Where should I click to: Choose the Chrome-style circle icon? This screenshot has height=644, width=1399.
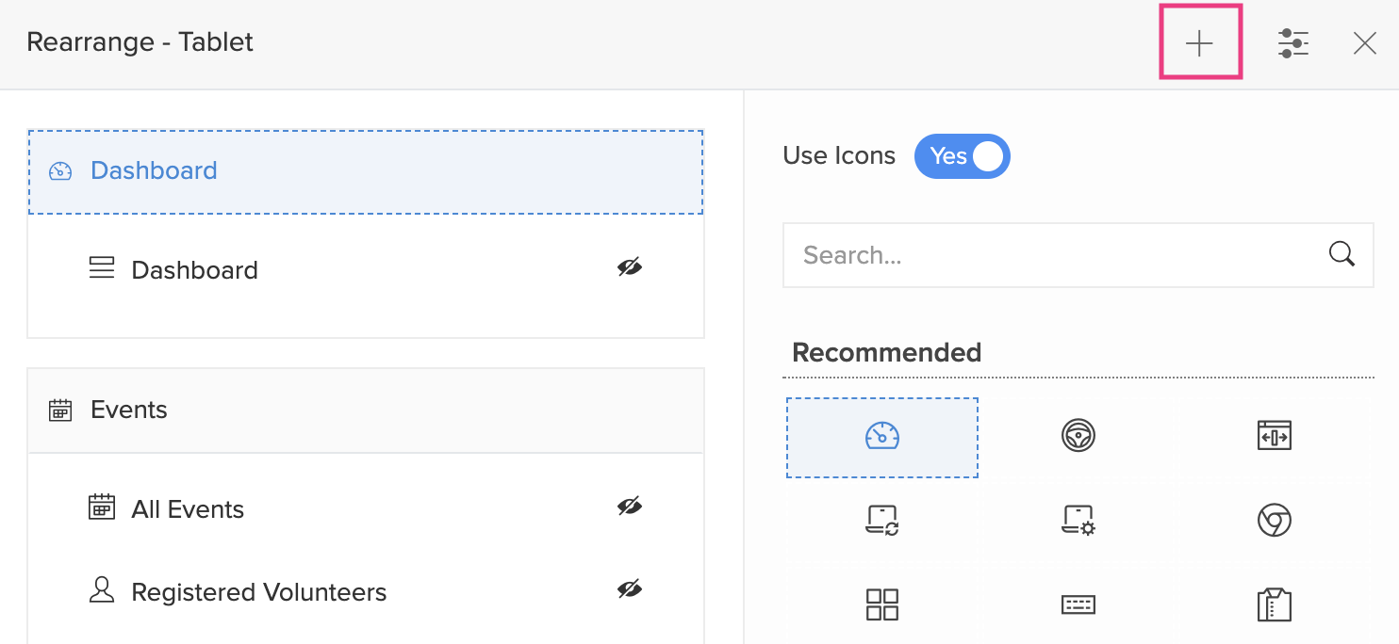pyautogui.click(x=1274, y=520)
